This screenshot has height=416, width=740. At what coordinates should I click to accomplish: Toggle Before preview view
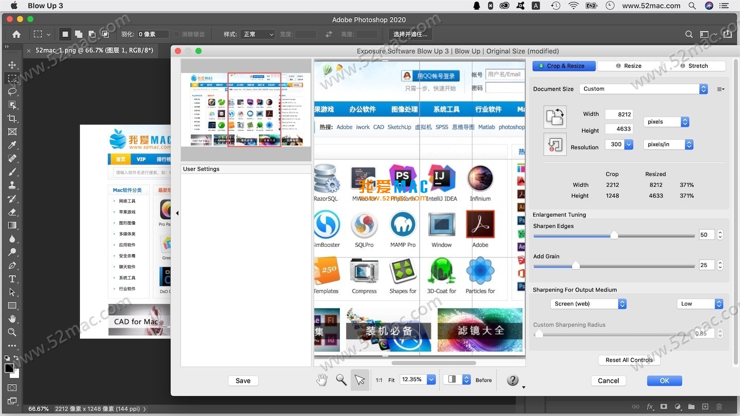click(483, 380)
